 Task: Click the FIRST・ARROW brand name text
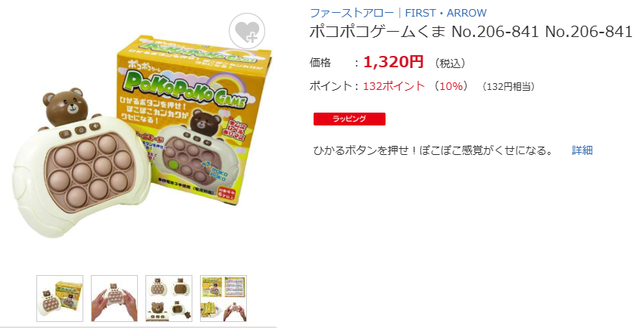[x=445, y=13]
